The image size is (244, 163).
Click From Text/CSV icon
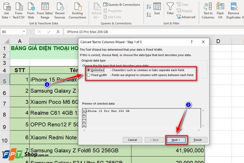[x=19, y=11]
